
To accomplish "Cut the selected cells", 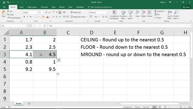I will tap(10, 11).
